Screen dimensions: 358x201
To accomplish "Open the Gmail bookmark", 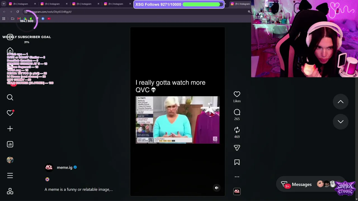I will [19, 19].
